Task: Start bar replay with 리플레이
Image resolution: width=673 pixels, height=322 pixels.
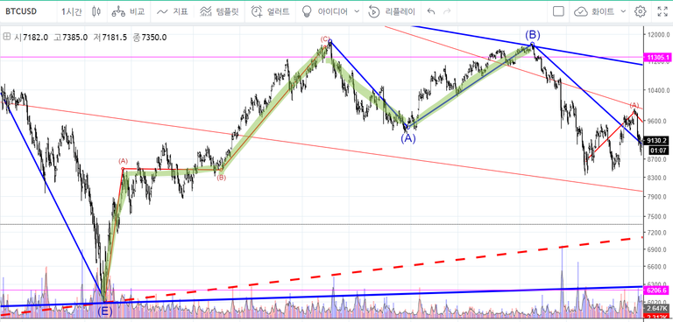Action: (392, 11)
